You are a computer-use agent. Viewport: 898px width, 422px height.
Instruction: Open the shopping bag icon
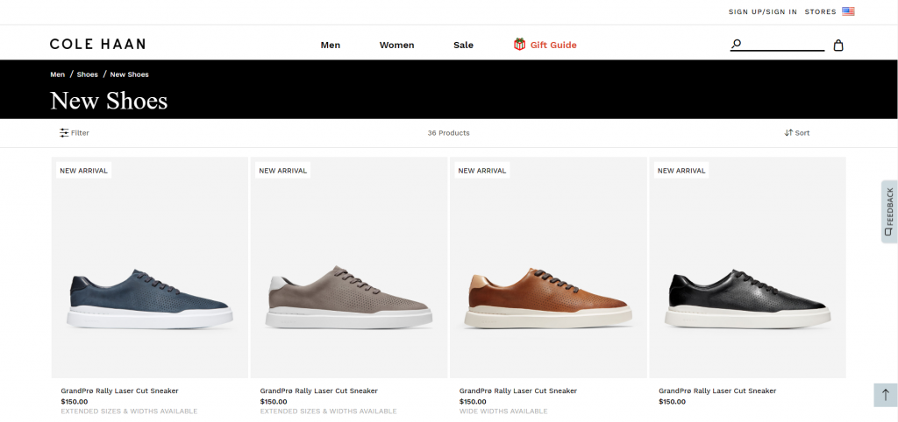pos(837,46)
